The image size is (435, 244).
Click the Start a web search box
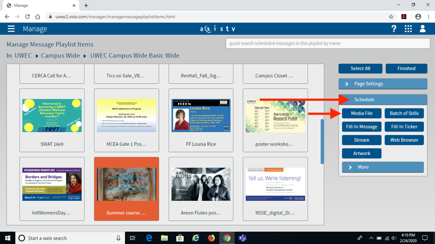[69, 238]
